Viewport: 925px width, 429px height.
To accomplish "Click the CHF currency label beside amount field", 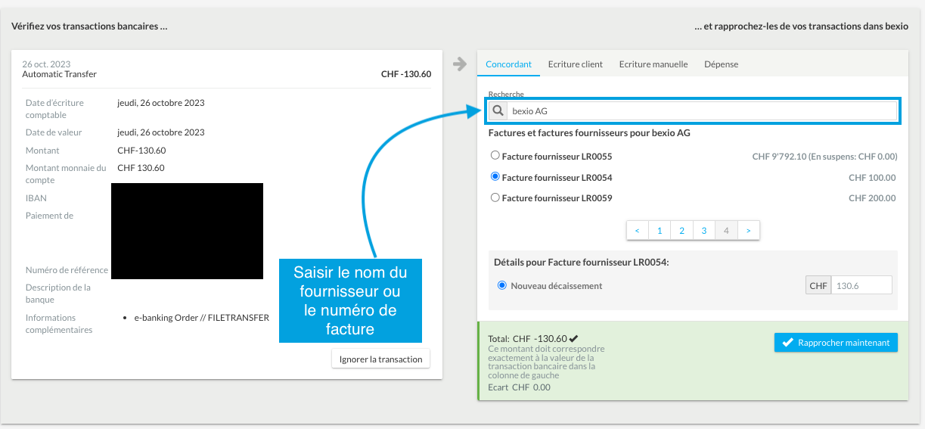I will tap(818, 285).
